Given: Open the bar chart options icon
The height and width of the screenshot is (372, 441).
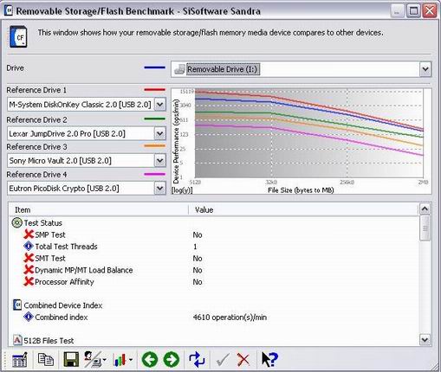Looking at the screenshot, I should click(x=120, y=360).
